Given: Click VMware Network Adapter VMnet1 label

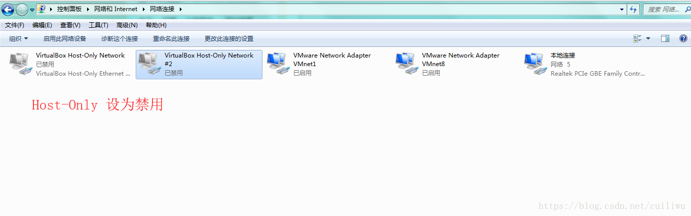Looking at the screenshot, I should pos(332,60).
